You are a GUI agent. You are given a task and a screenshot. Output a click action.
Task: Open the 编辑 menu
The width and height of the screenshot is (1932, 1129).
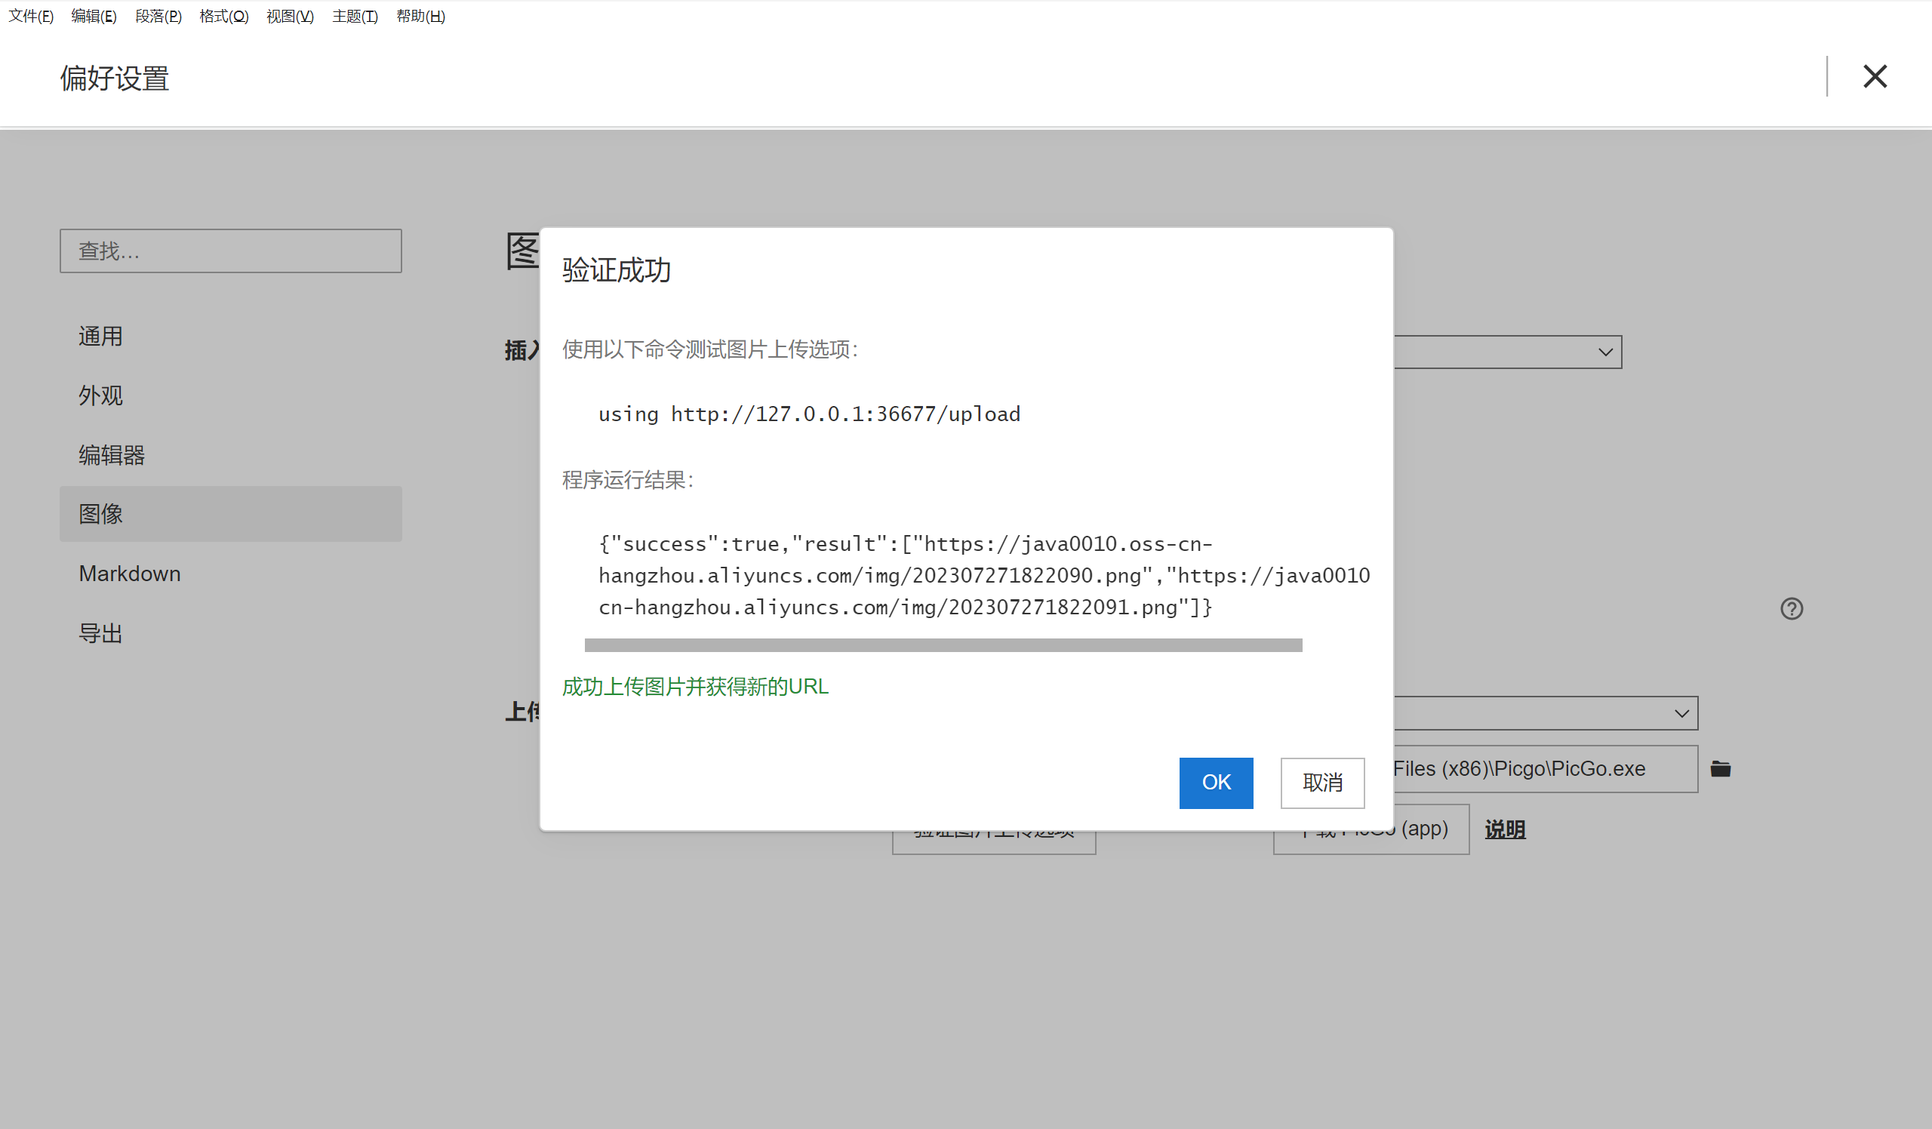point(94,16)
